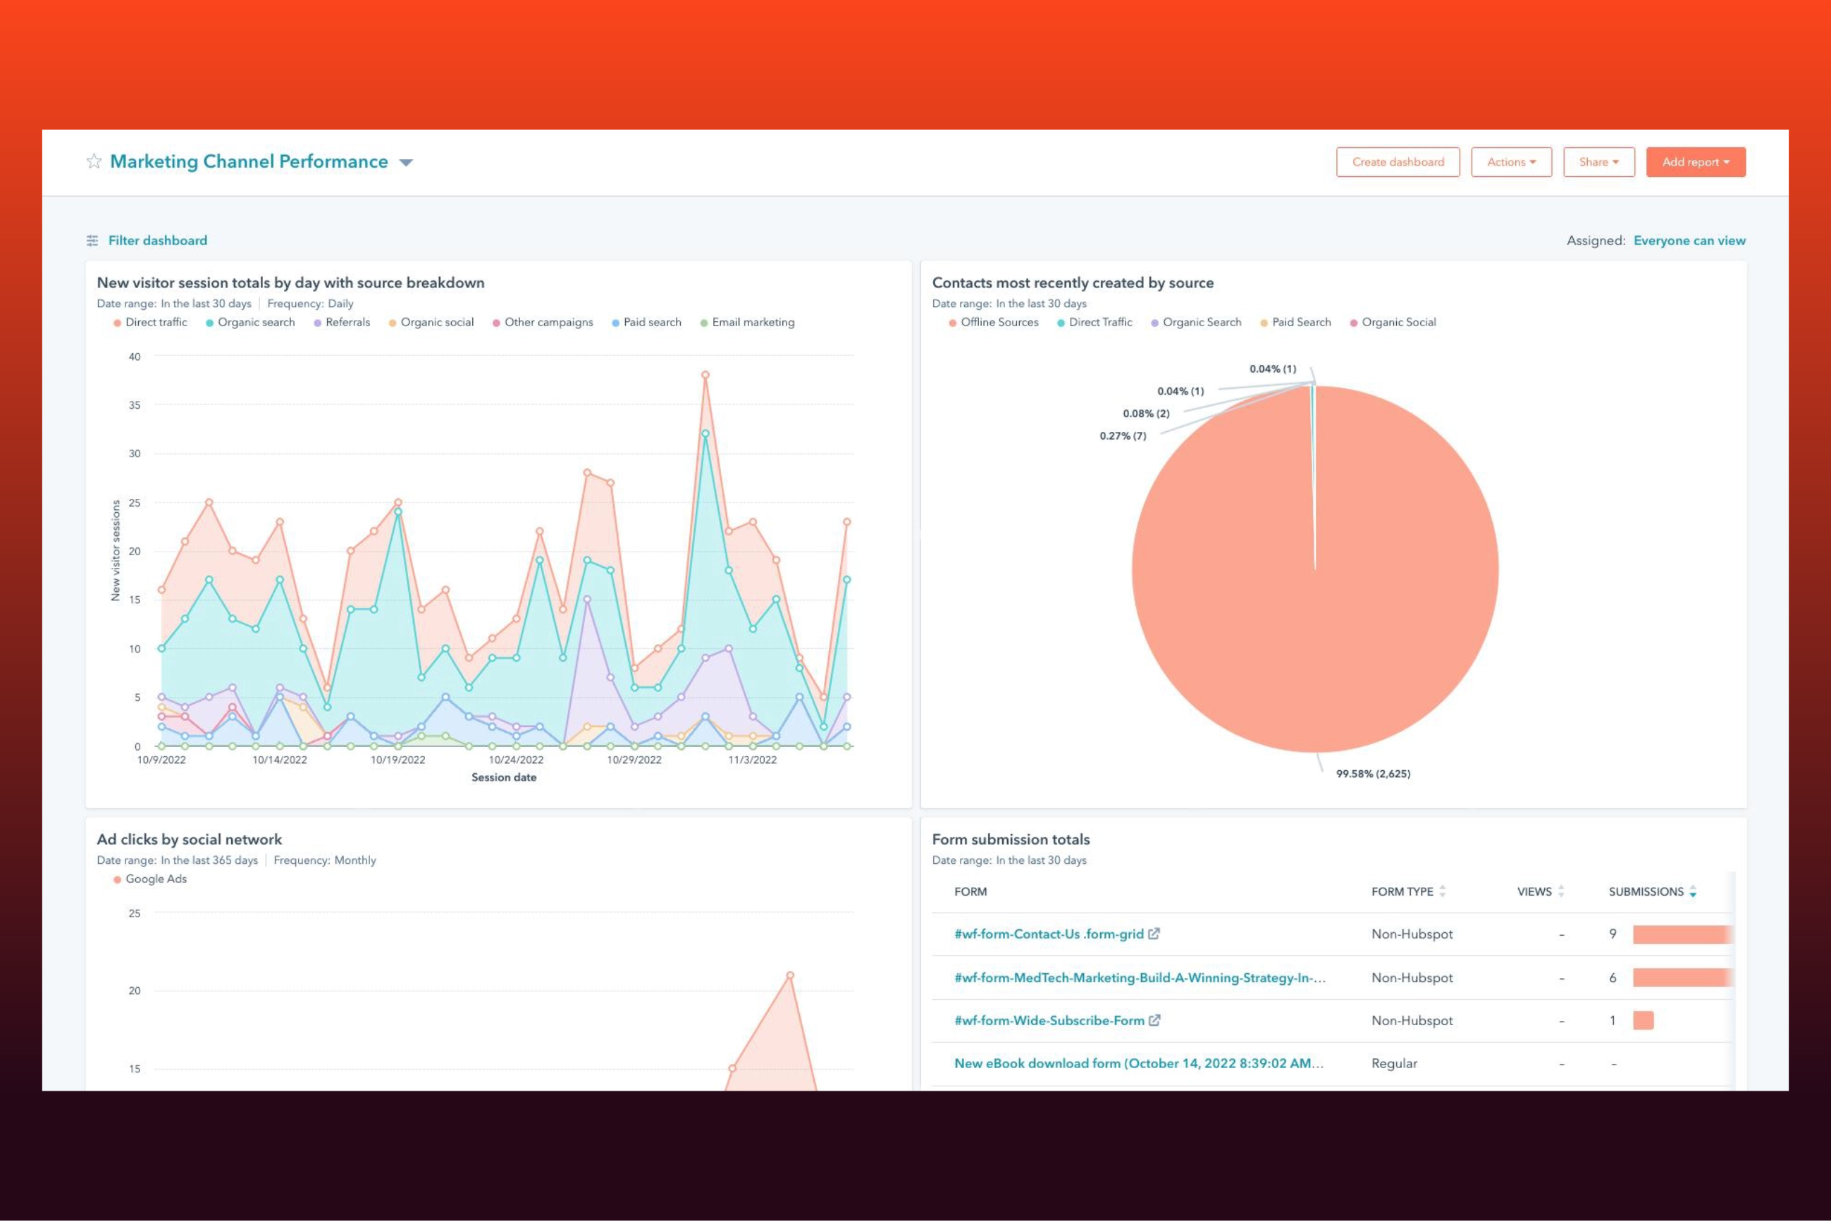
Task: Toggle Direct traffic series in legend
Action: (150, 323)
